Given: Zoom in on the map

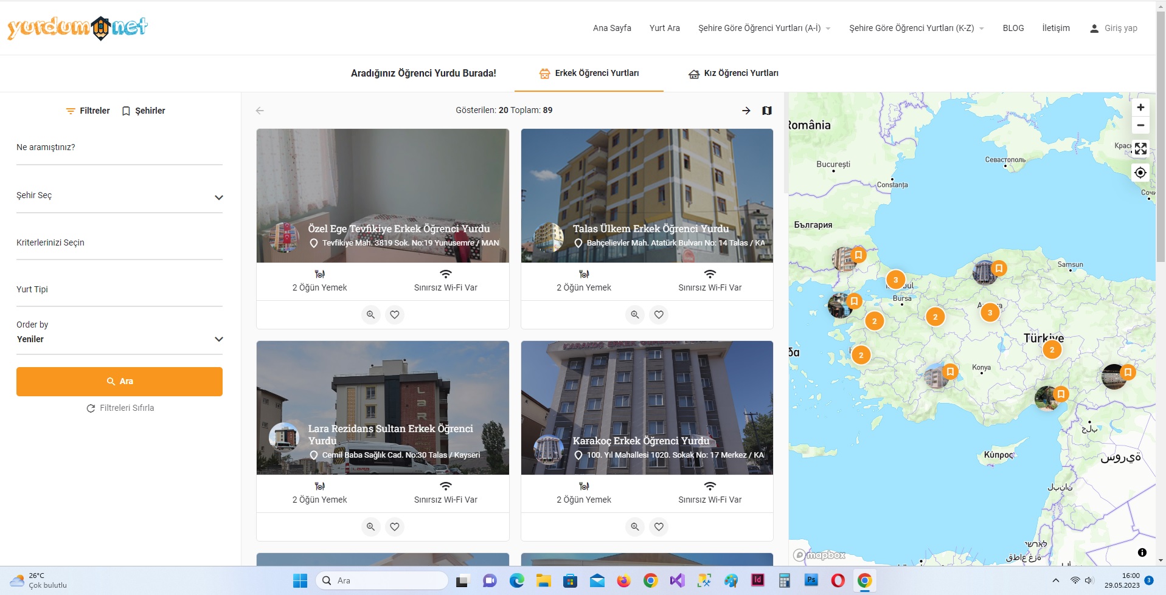Looking at the screenshot, I should click(1140, 108).
